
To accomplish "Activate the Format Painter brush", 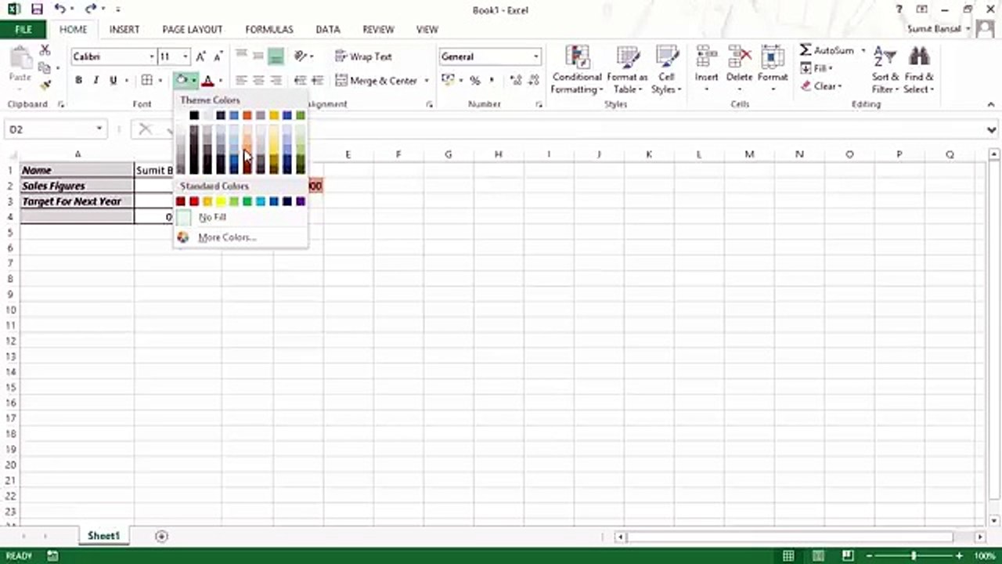I will (45, 85).
